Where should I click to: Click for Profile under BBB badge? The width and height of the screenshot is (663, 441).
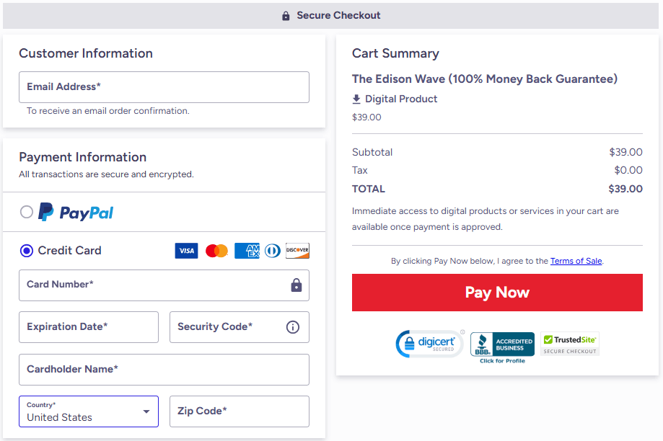[501, 360]
